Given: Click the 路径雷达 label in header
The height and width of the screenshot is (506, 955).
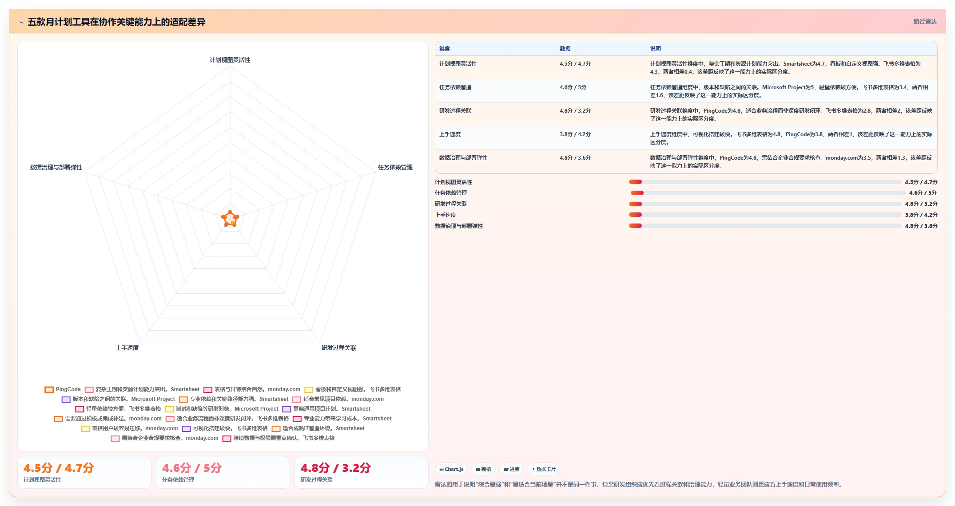Looking at the screenshot, I should (925, 21).
